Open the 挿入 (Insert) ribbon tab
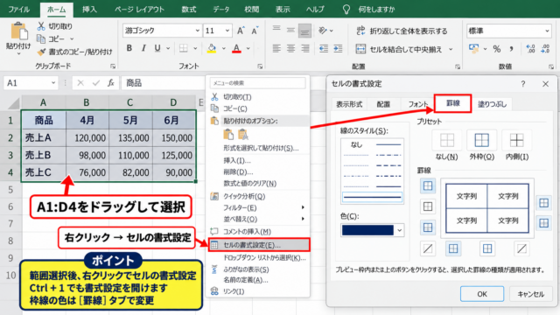Screen dimensions: 560x315 coord(89,10)
